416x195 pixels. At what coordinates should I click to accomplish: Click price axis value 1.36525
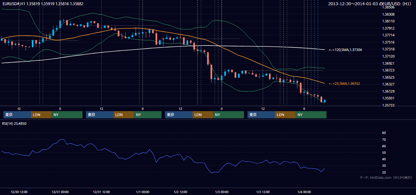(388, 77)
